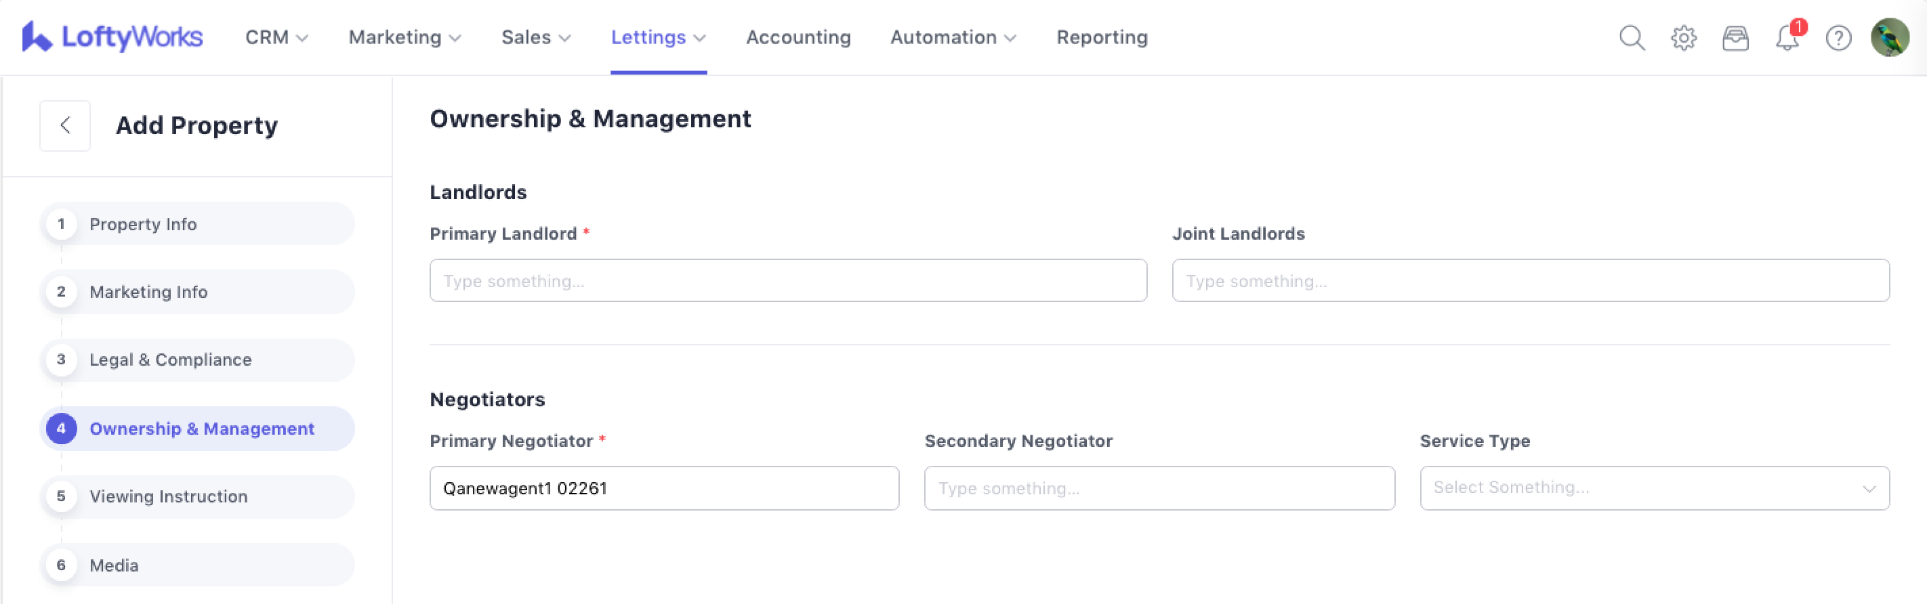Go back using Add Property arrow
The height and width of the screenshot is (604, 1927).
click(x=65, y=125)
